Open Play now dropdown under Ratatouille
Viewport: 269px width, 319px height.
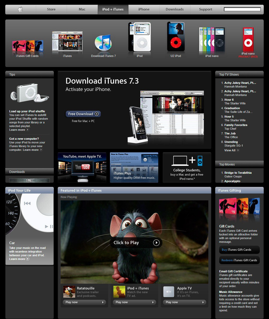84,302
